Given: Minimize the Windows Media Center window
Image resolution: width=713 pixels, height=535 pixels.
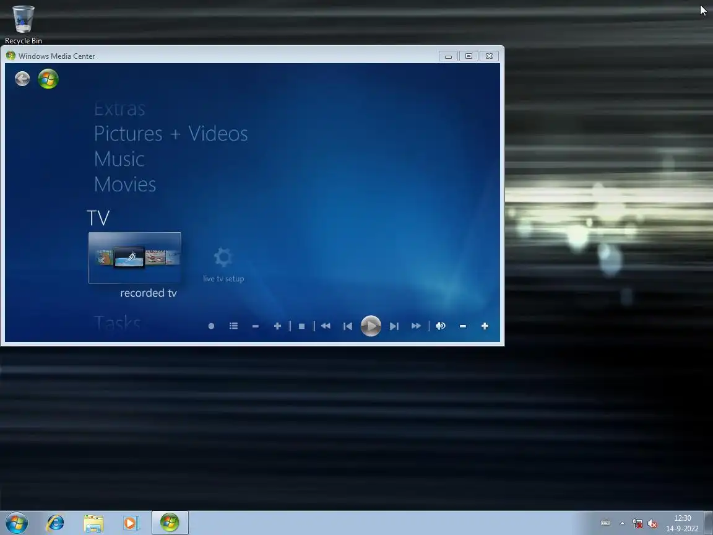Looking at the screenshot, I should [x=448, y=56].
